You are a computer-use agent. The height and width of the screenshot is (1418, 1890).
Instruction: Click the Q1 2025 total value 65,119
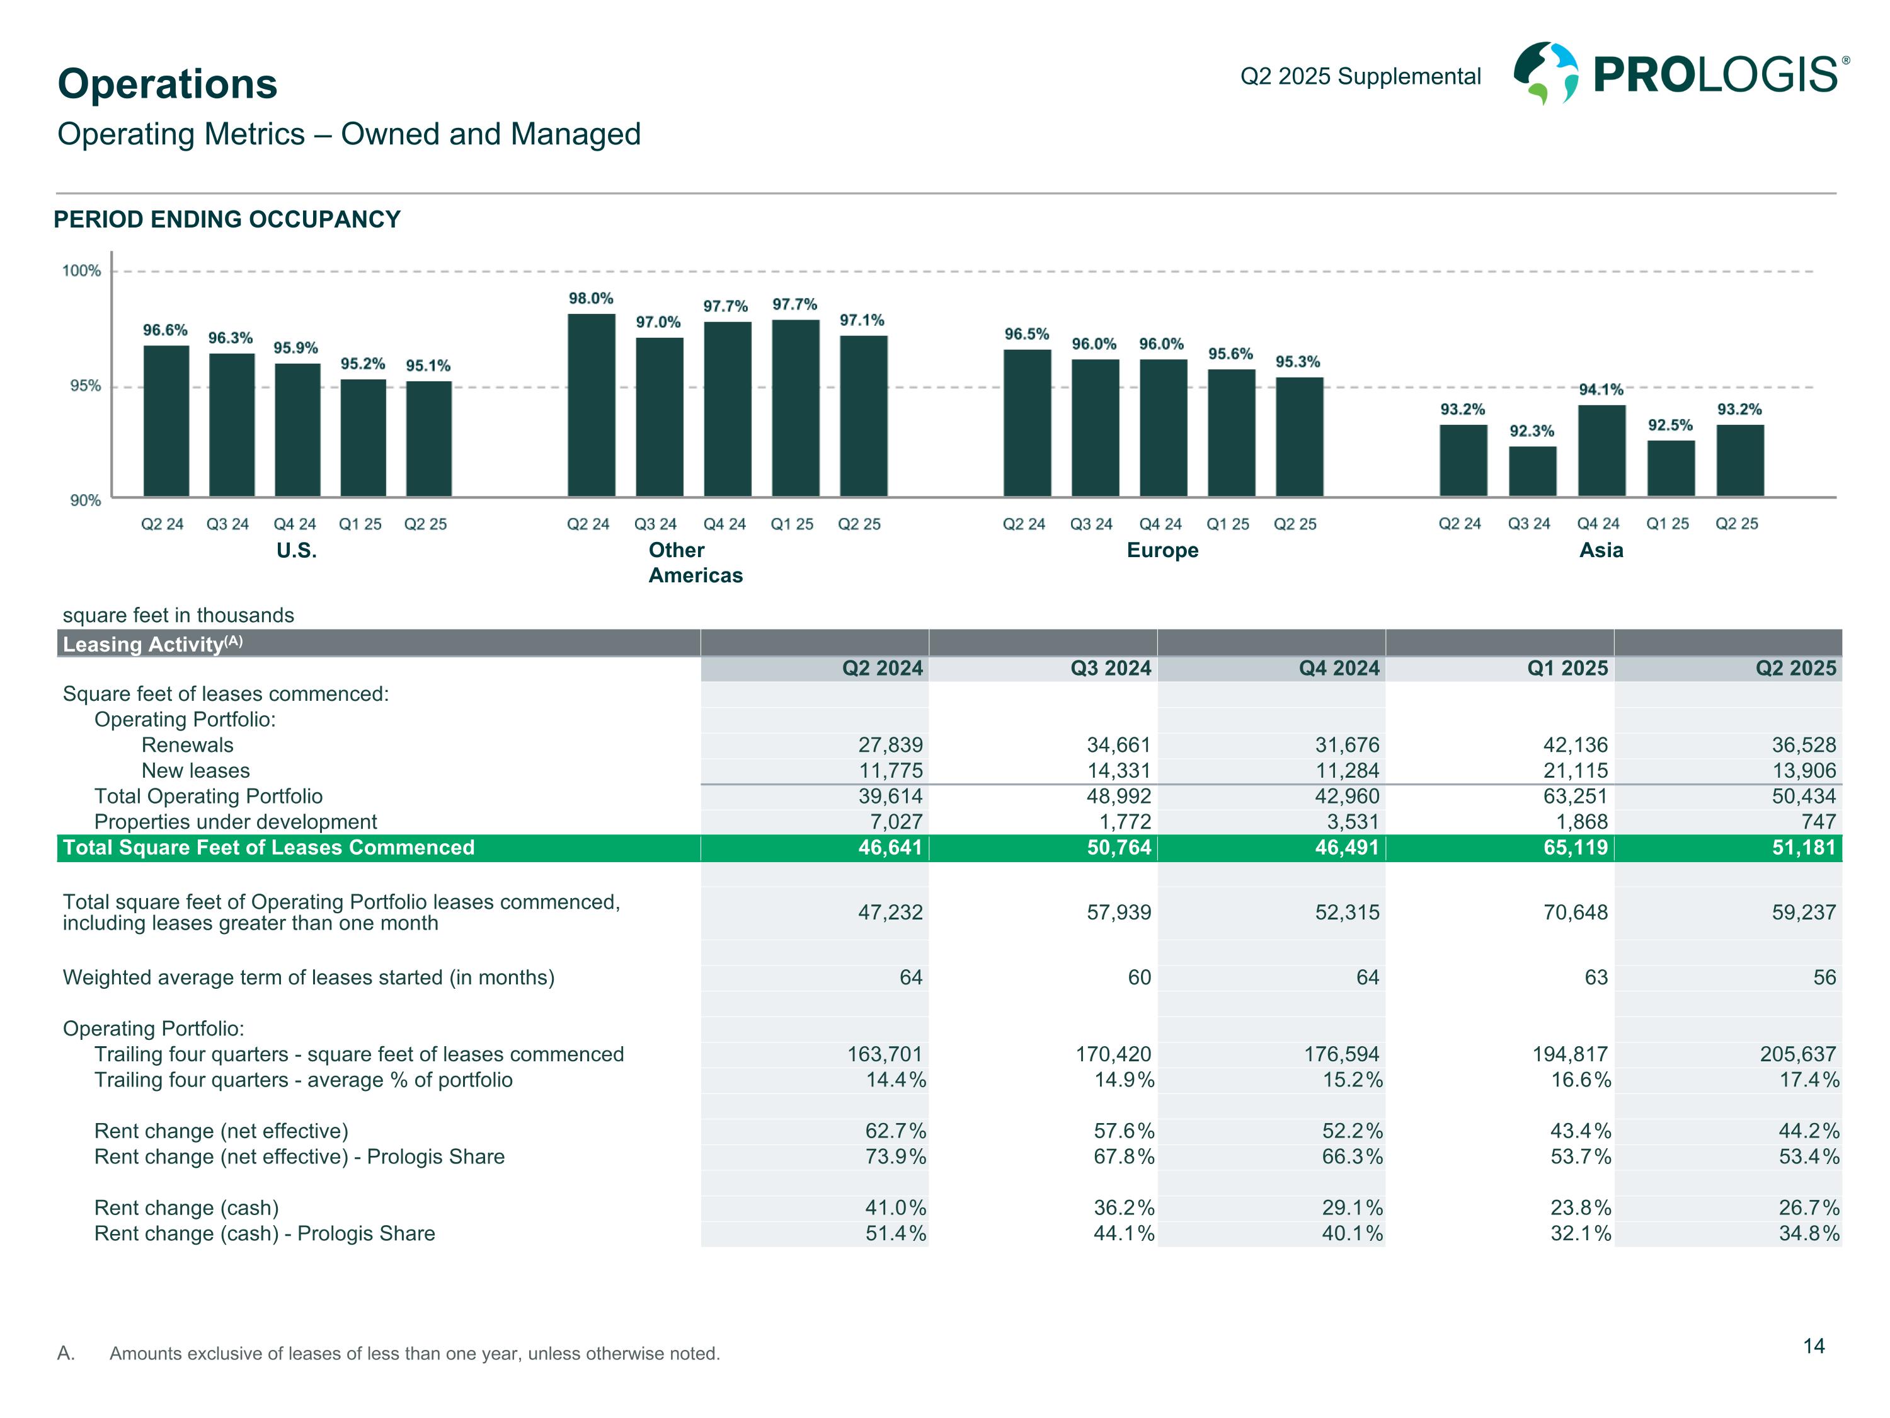coord(1575,848)
